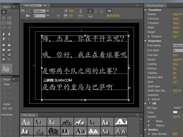Open the Fill Type dropdown
Screen dimensions: 183x137
[x=178, y=108]
